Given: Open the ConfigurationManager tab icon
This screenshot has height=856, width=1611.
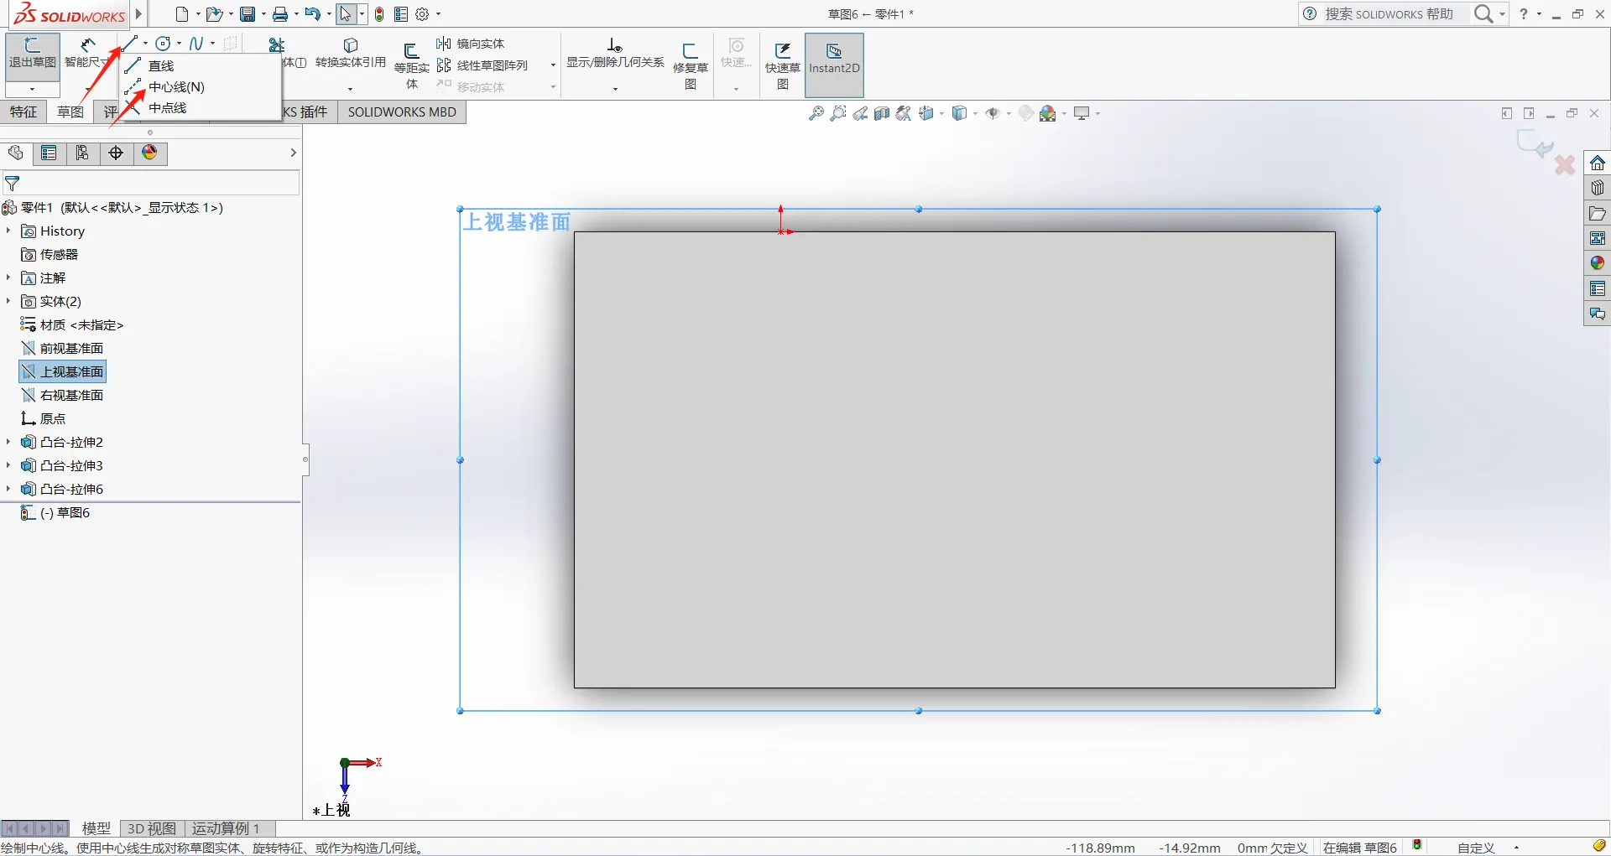Looking at the screenshot, I should pyautogui.click(x=82, y=153).
